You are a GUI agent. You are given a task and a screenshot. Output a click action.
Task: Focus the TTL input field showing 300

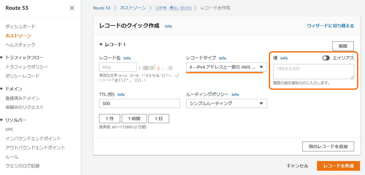(x=140, y=103)
